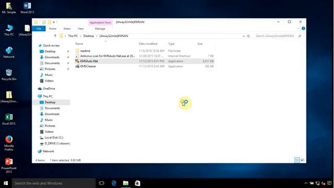Switch to the Home ribbon tab

point(53,29)
